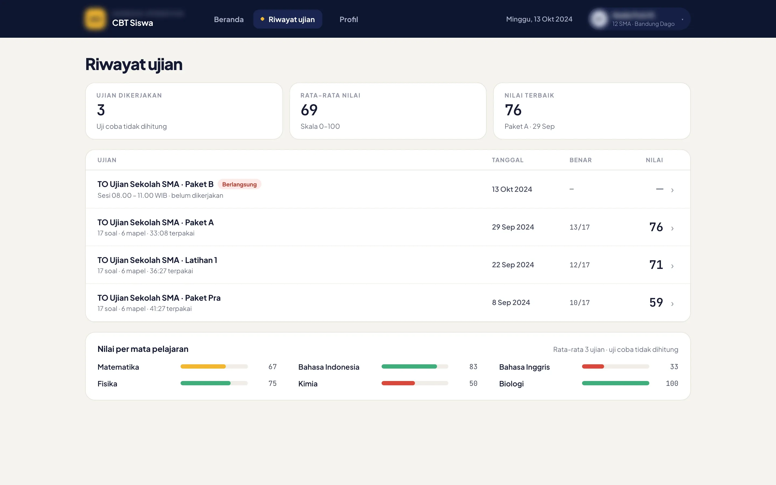The height and width of the screenshot is (485, 776).
Task: Open the profile dropdown arrow next to 12 SMA
Action: (x=682, y=20)
